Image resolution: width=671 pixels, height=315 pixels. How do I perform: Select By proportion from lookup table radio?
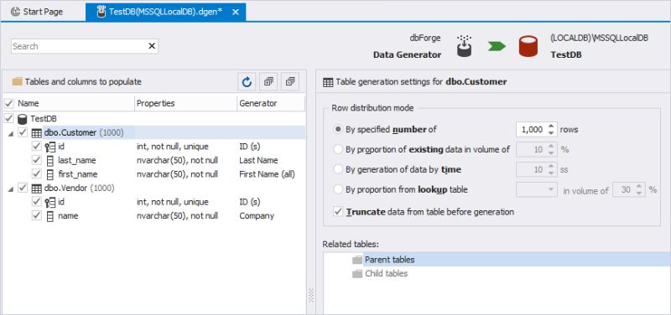(x=338, y=190)
